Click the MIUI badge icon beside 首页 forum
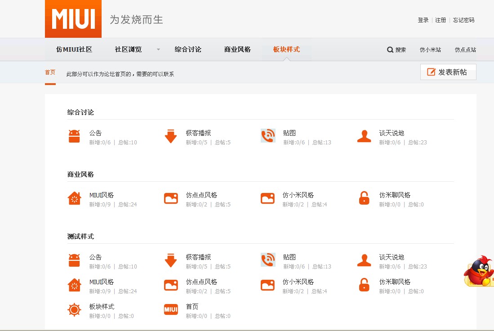 [x=171, y=309]
